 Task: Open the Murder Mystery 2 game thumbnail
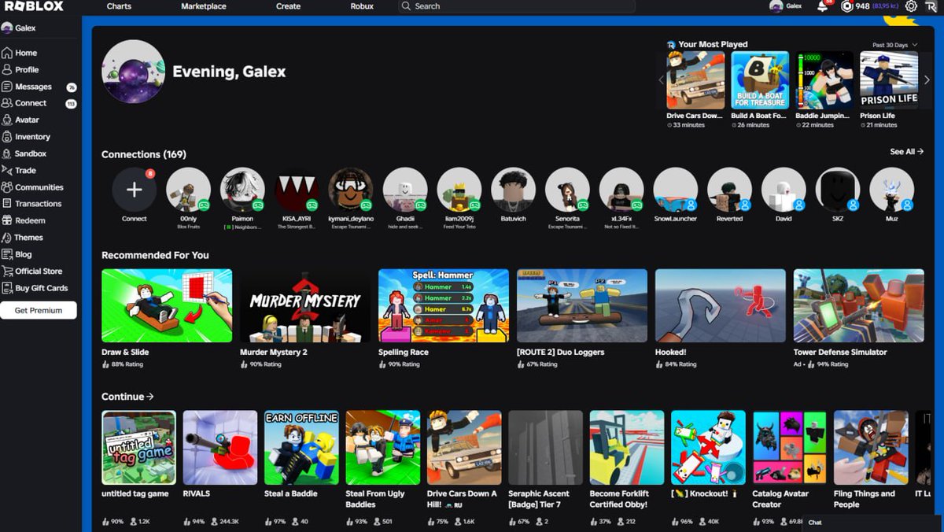pyautogui.click(x=305, y=305)
